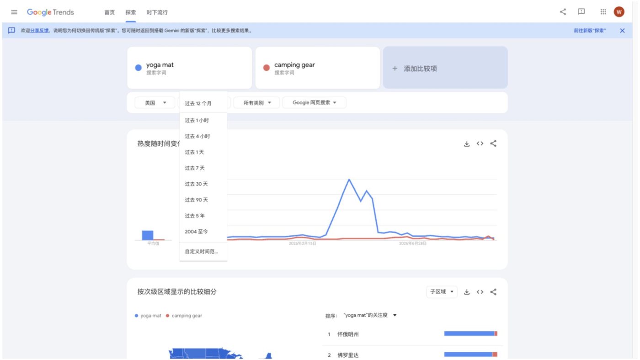The image size is (640, 360).
Task: Select 过去 4 小时 time range
Action: [203, 136]
